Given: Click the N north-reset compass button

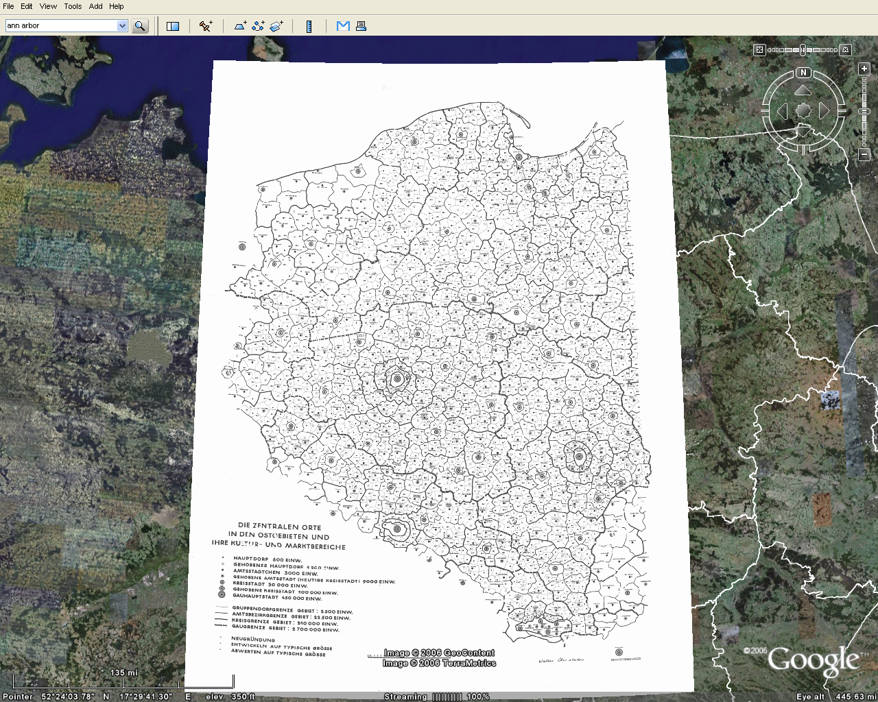Looking at the screenshot, I should click(x=803, y=73).
